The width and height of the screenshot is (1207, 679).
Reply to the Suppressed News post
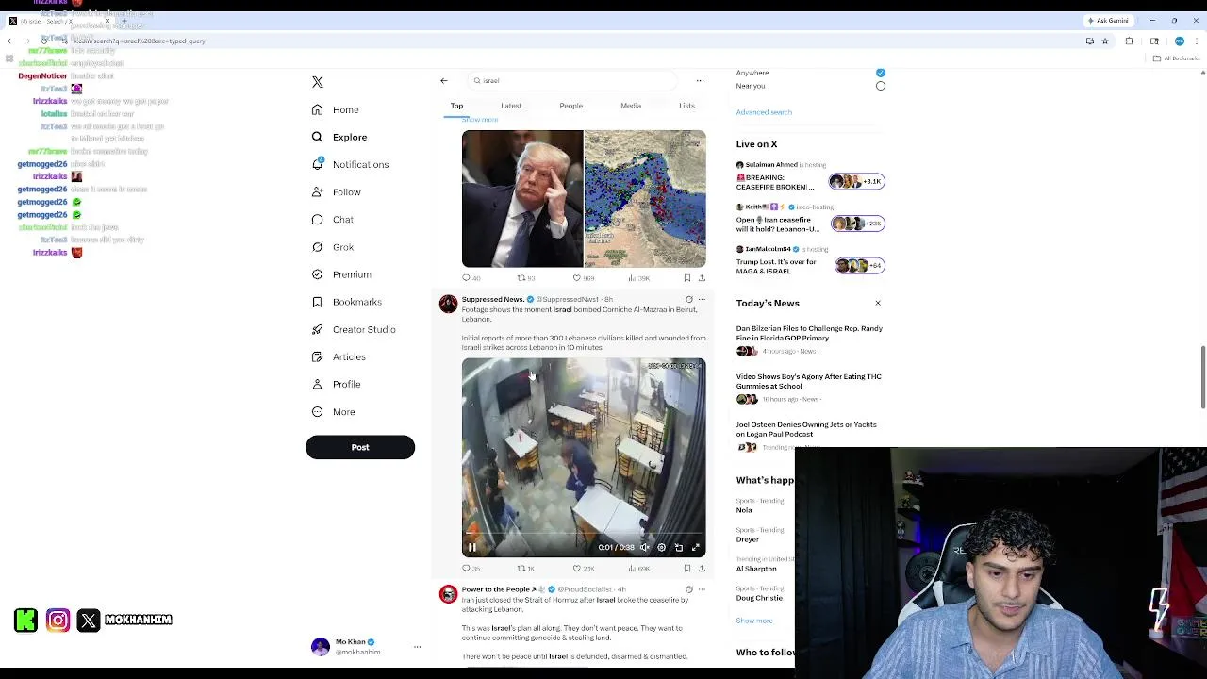[471, 569]
